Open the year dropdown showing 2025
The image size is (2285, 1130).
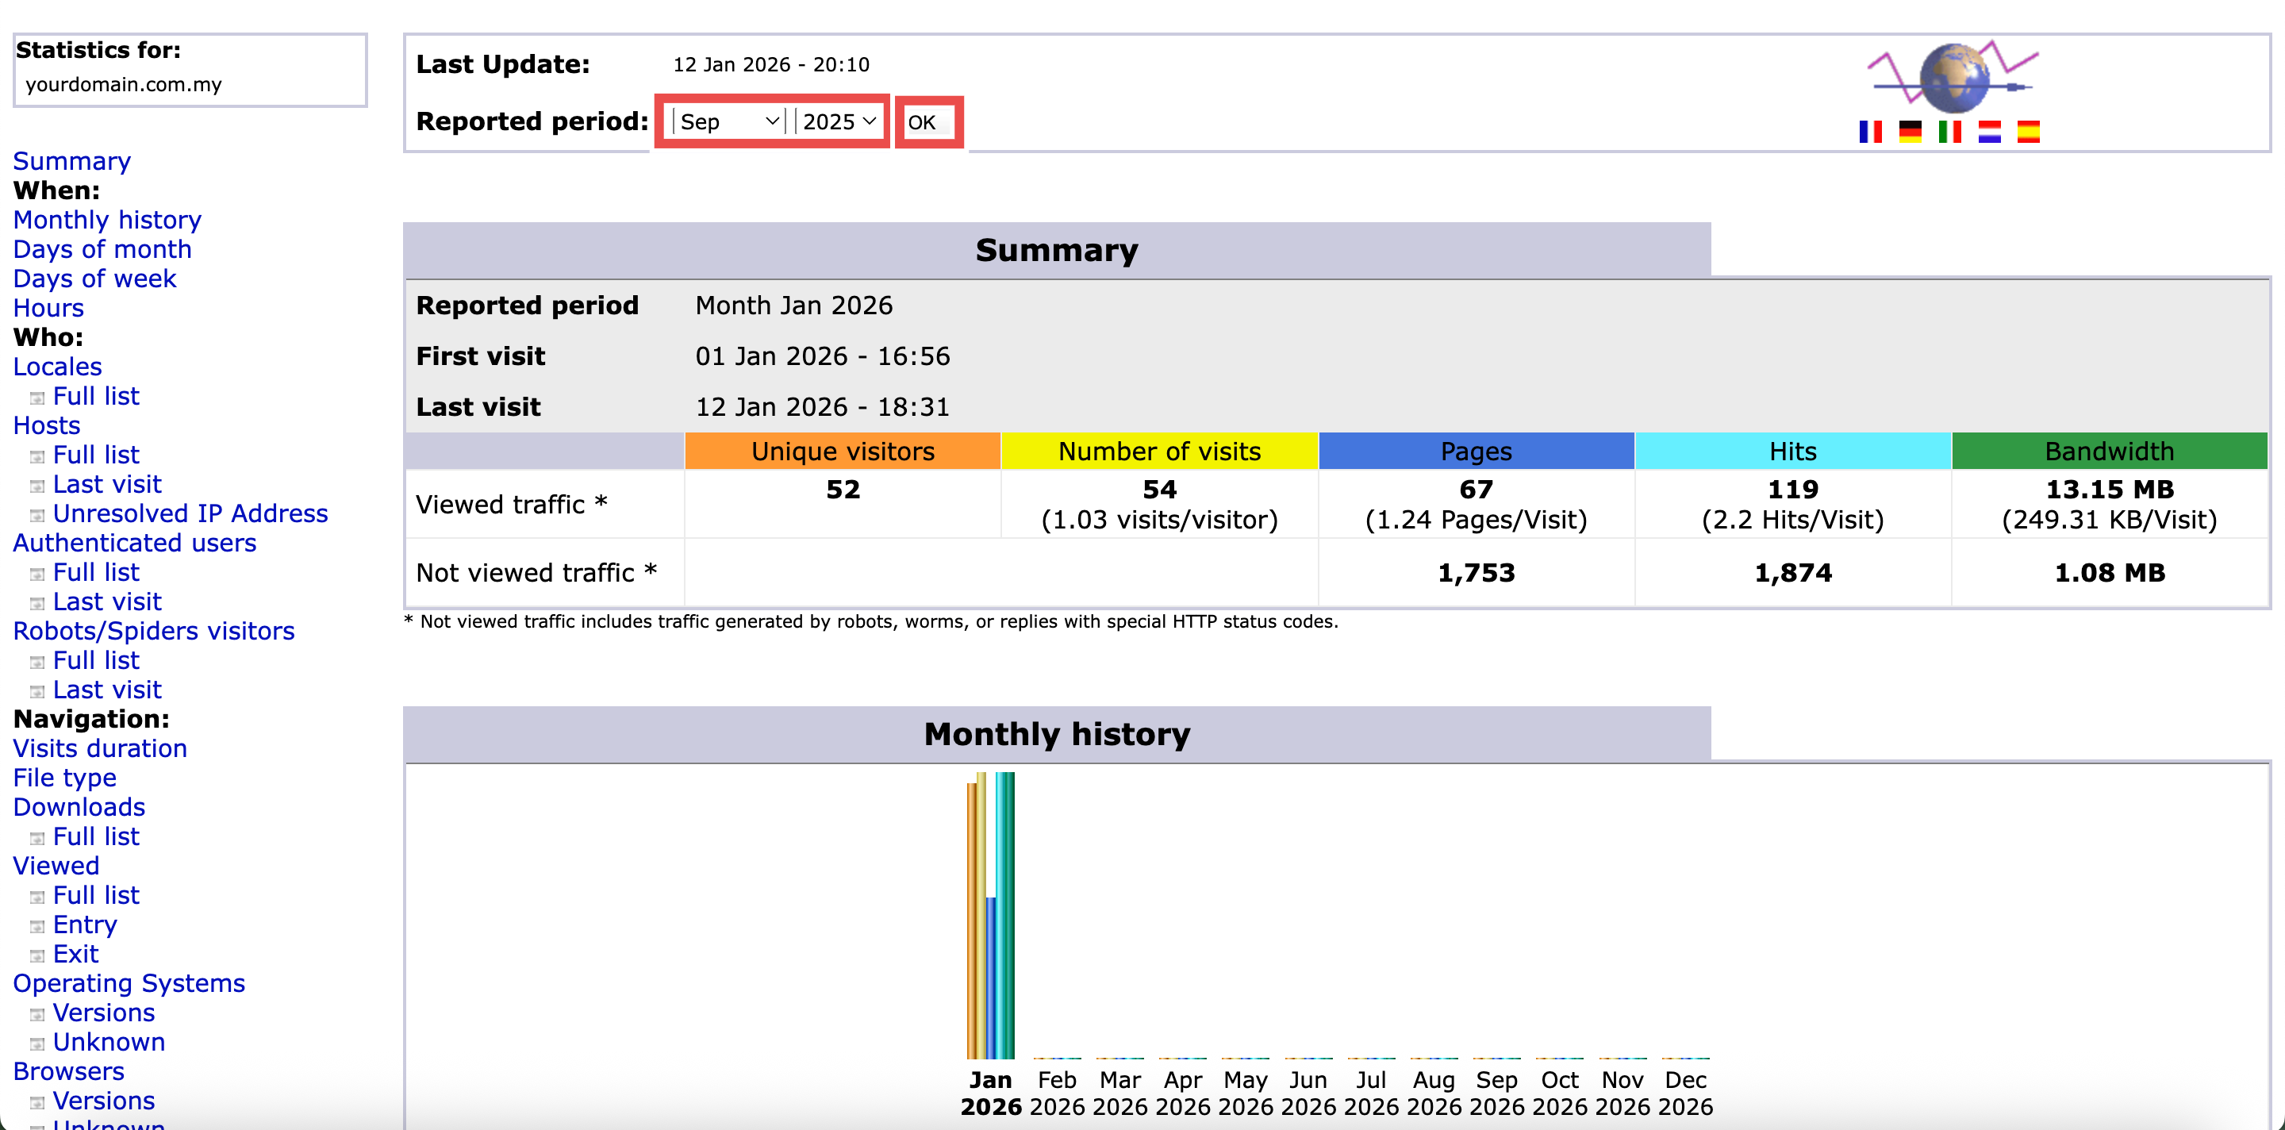point(839,121)
